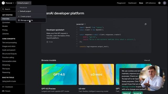Click the 5 min clock icon
Image resolution: width=168 pixels, height=94 pixels.
(47, 42)
